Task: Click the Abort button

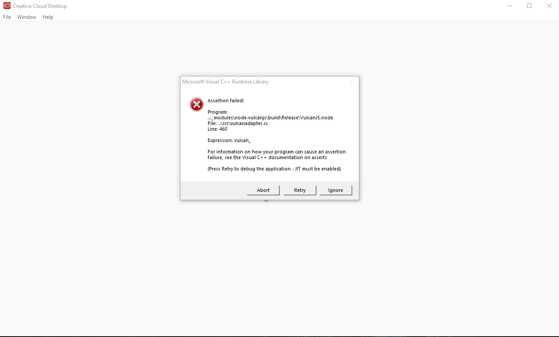Action: [x=263, y=190]
